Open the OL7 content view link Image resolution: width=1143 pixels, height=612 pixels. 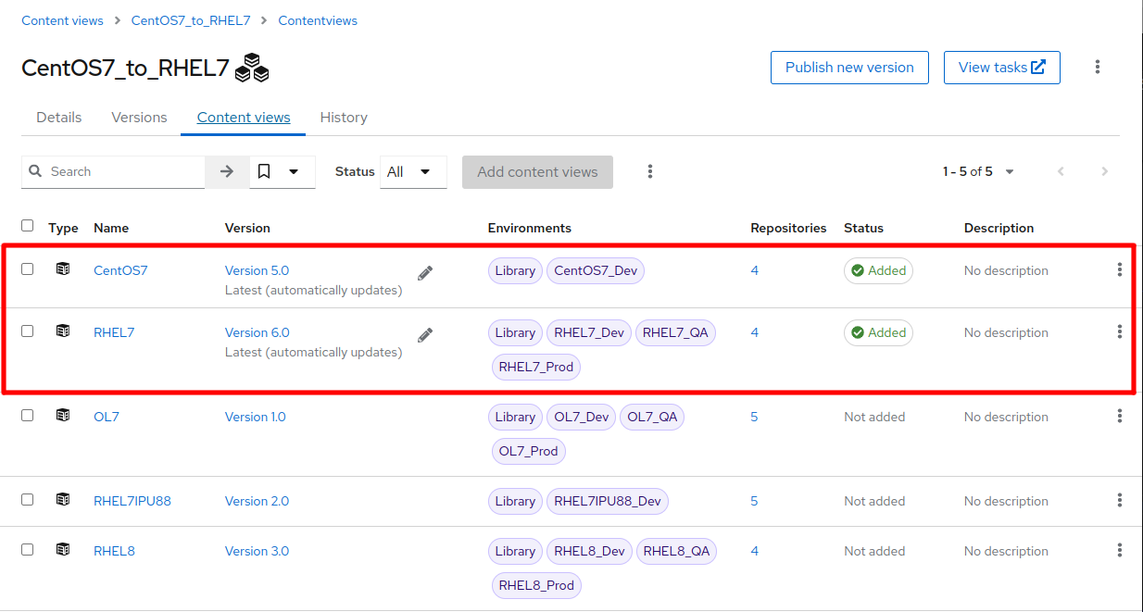[107, 417]
